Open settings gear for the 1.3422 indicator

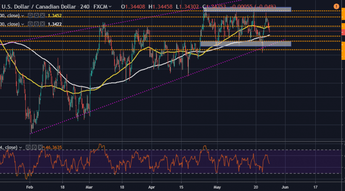[36, 24]
